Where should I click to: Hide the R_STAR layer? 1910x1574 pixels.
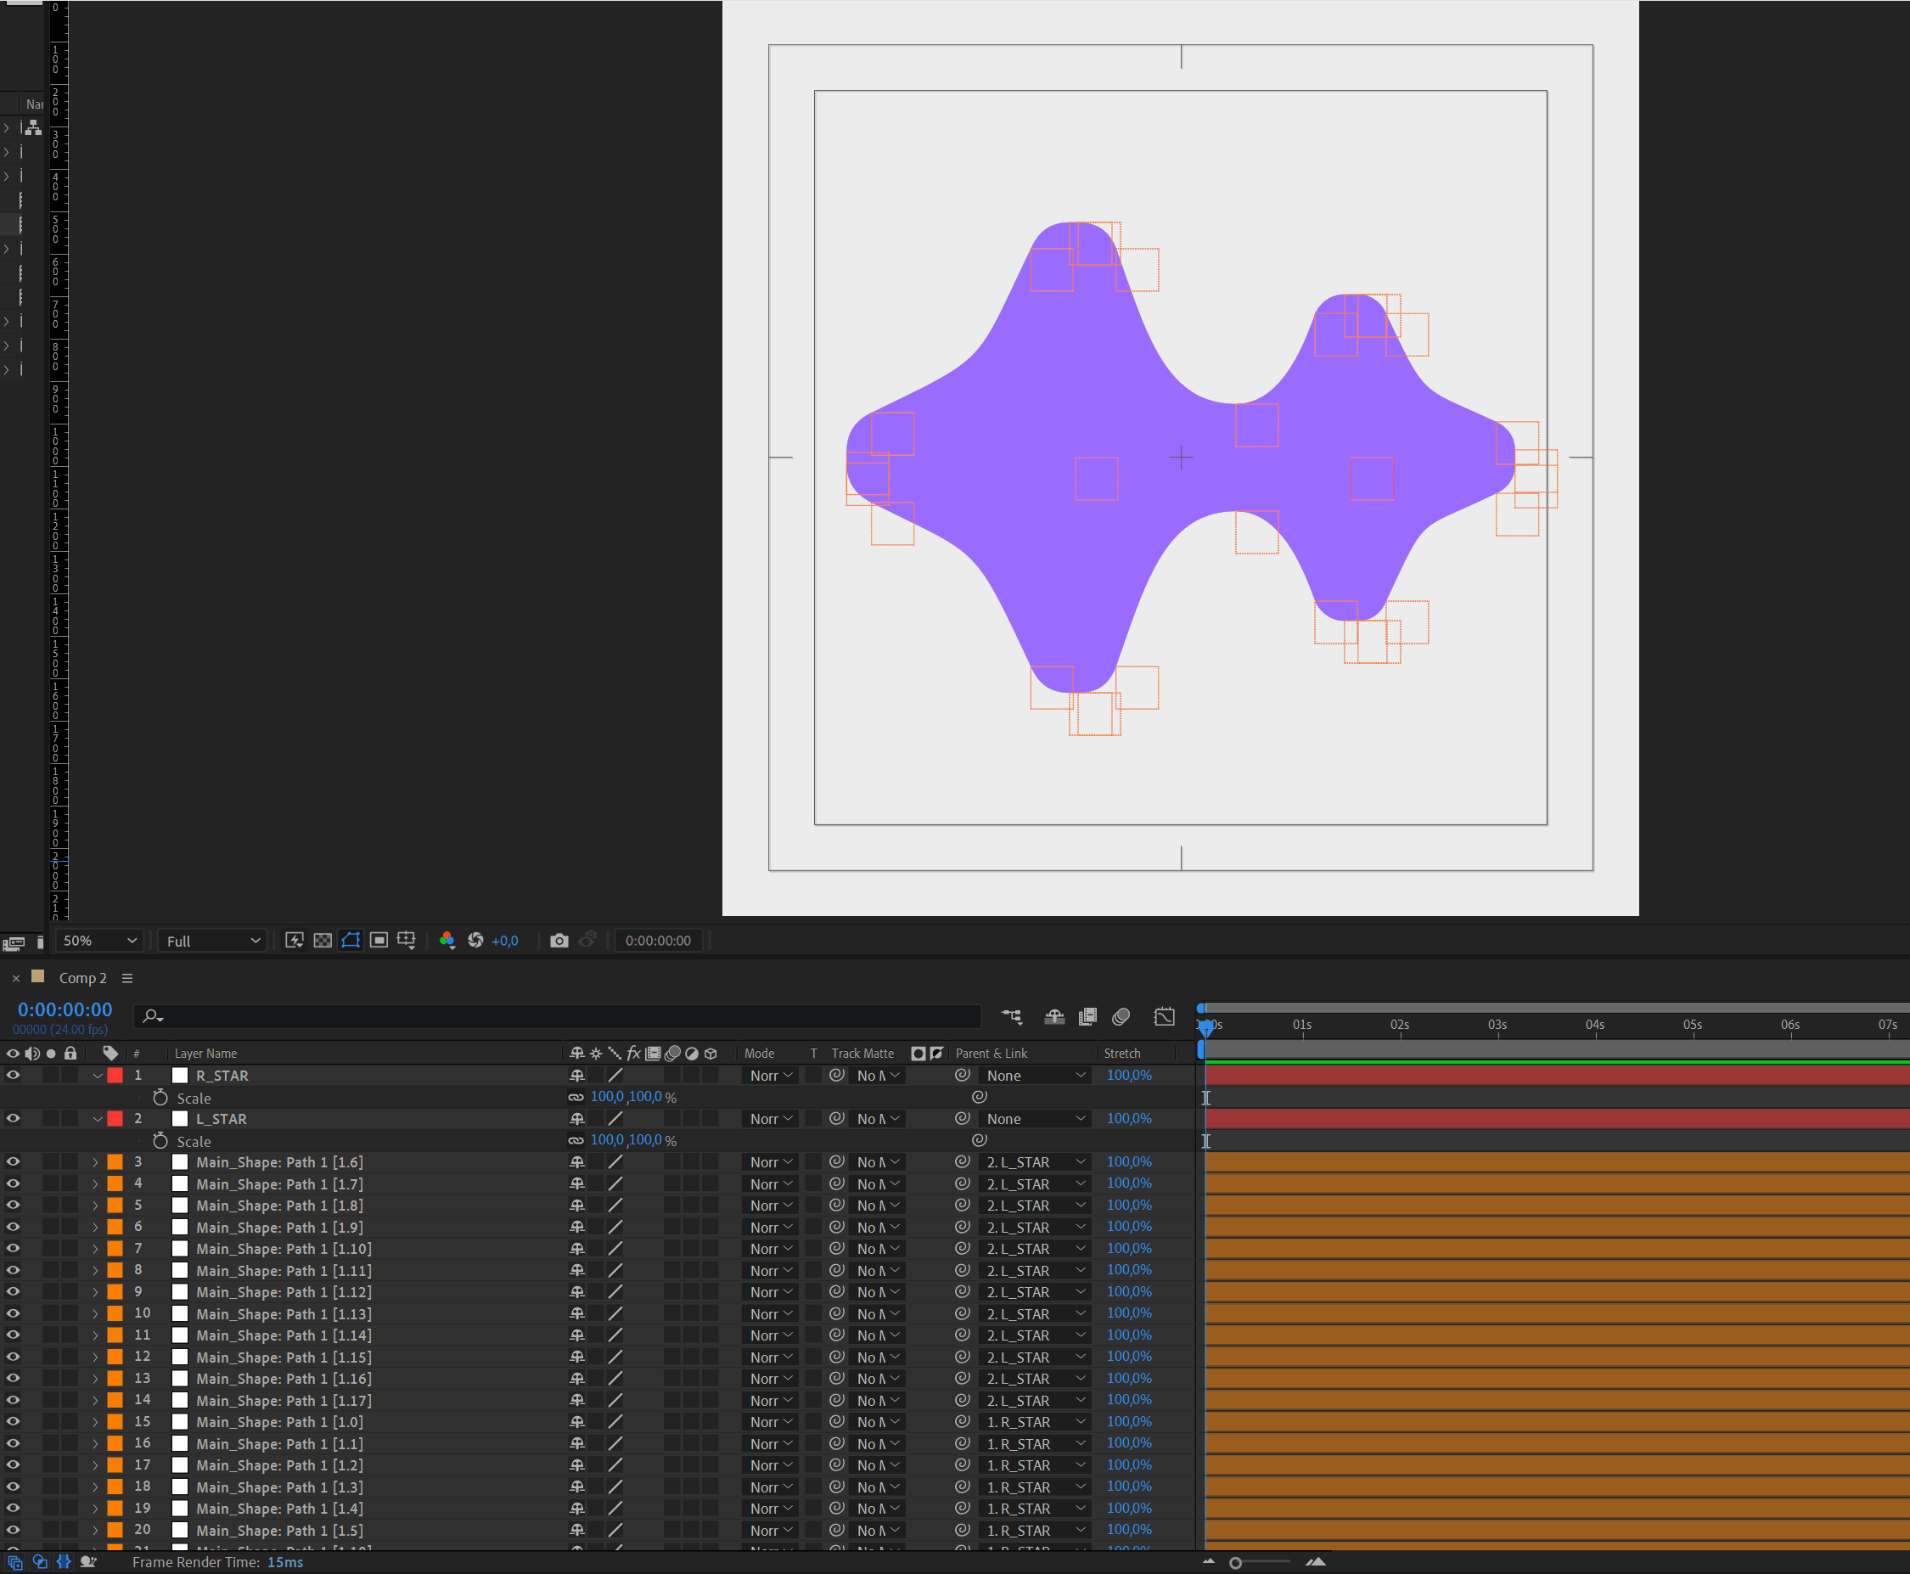(13, 1075)
